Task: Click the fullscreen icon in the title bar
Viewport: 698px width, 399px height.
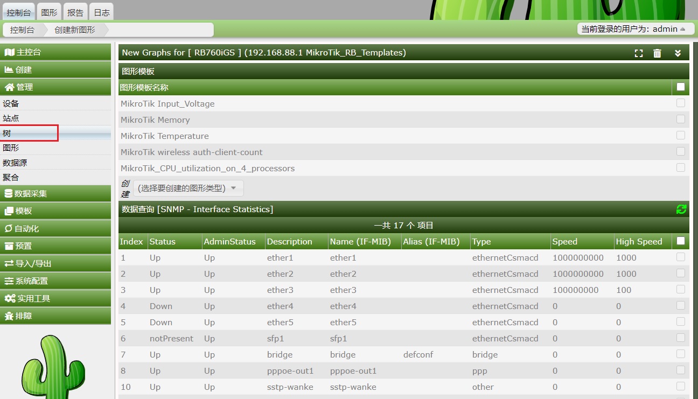Action: (x=639, y=53)
